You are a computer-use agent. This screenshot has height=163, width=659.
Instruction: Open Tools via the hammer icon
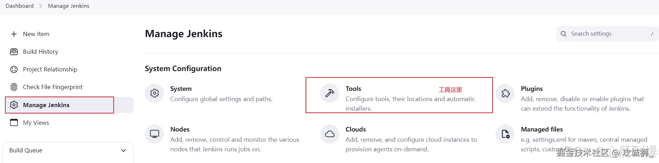(x=330, y=93)
